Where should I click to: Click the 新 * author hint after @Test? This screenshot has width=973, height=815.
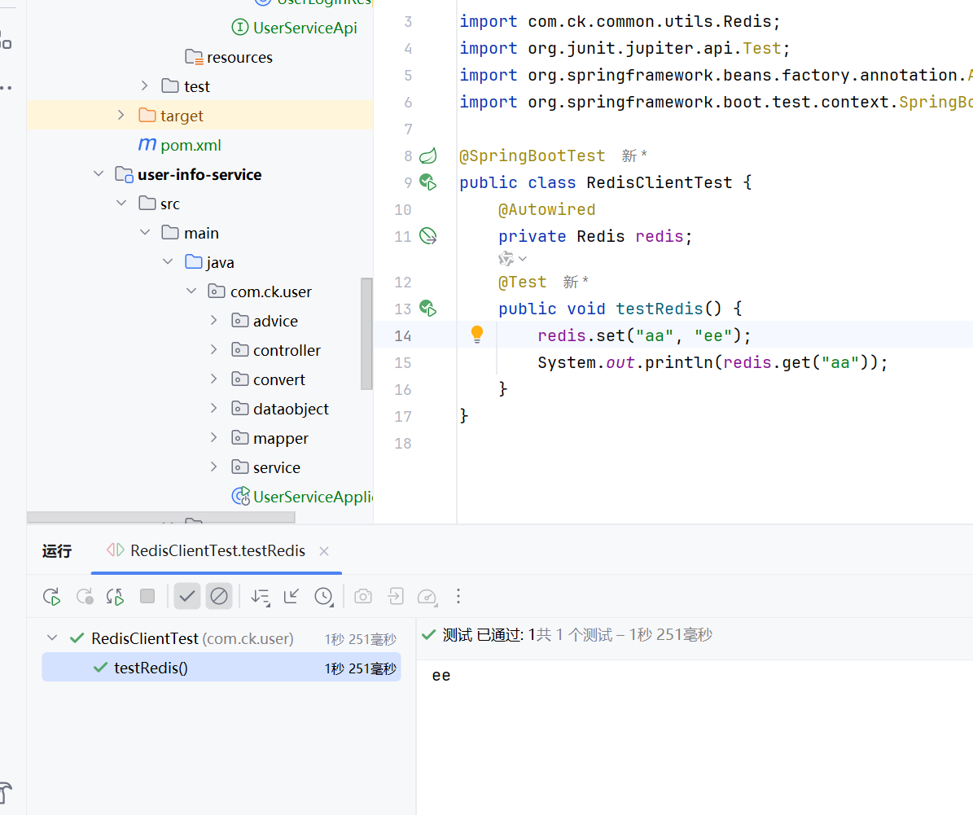coord(575,283)
